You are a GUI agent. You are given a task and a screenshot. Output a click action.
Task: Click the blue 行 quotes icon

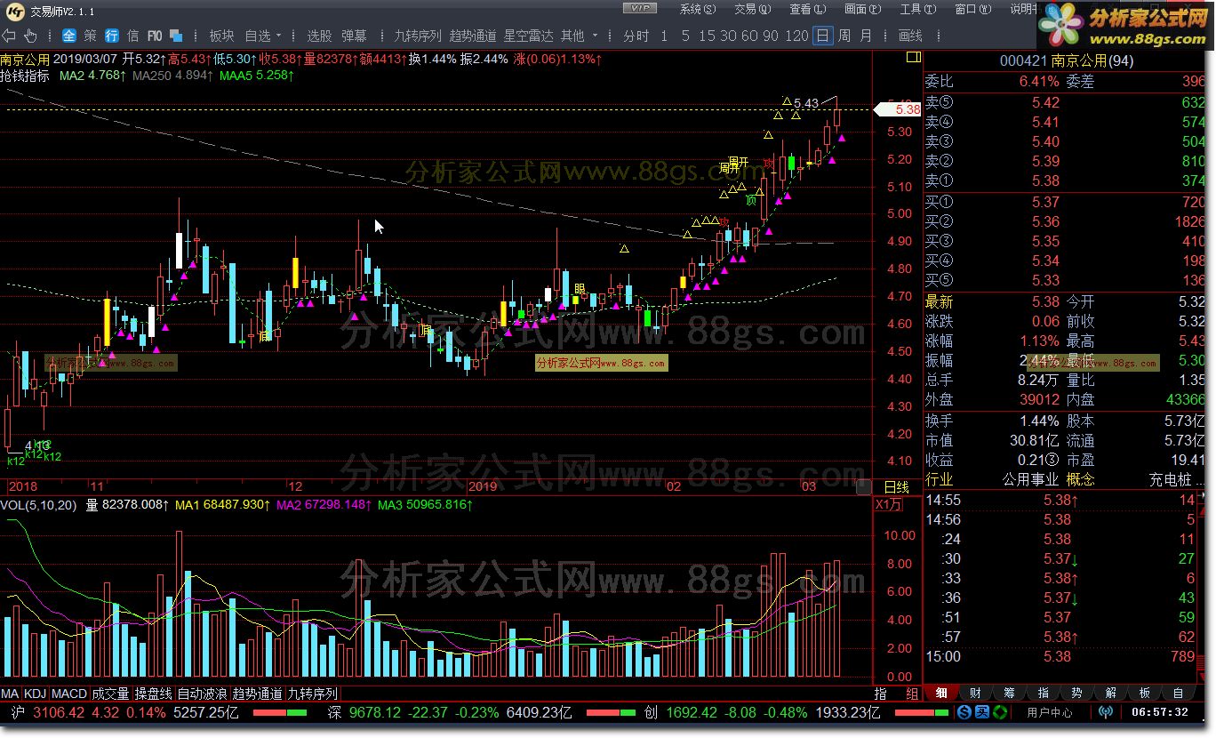[111, 36]
